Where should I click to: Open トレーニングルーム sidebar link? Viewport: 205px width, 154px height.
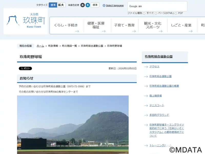(x=160, y=145)
